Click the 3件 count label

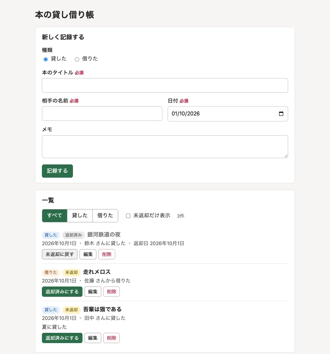tap(181, 216)
